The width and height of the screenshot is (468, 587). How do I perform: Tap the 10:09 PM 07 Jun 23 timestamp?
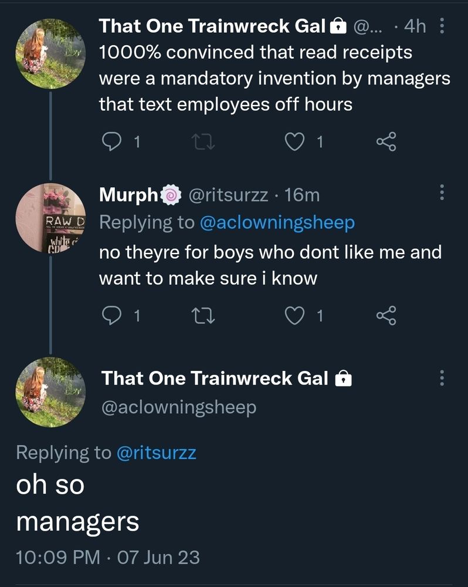tap(108, 556)
